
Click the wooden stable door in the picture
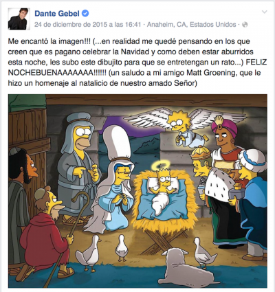(29, 146)
